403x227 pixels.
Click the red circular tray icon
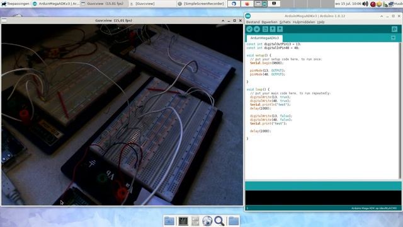[x=373, y=4]
